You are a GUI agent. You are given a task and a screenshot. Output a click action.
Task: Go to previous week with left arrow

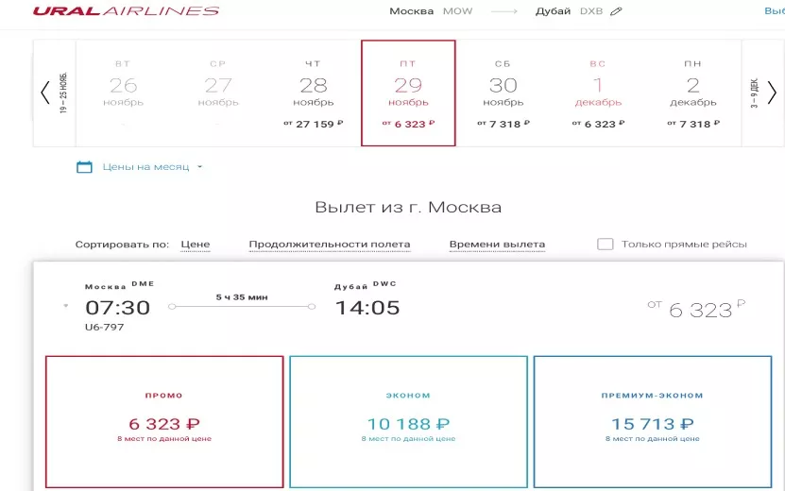click(x=45, y=93)
